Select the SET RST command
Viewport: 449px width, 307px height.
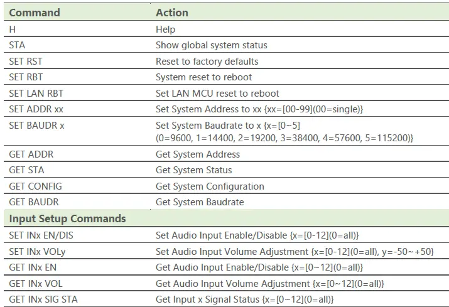tap(26, 62)
